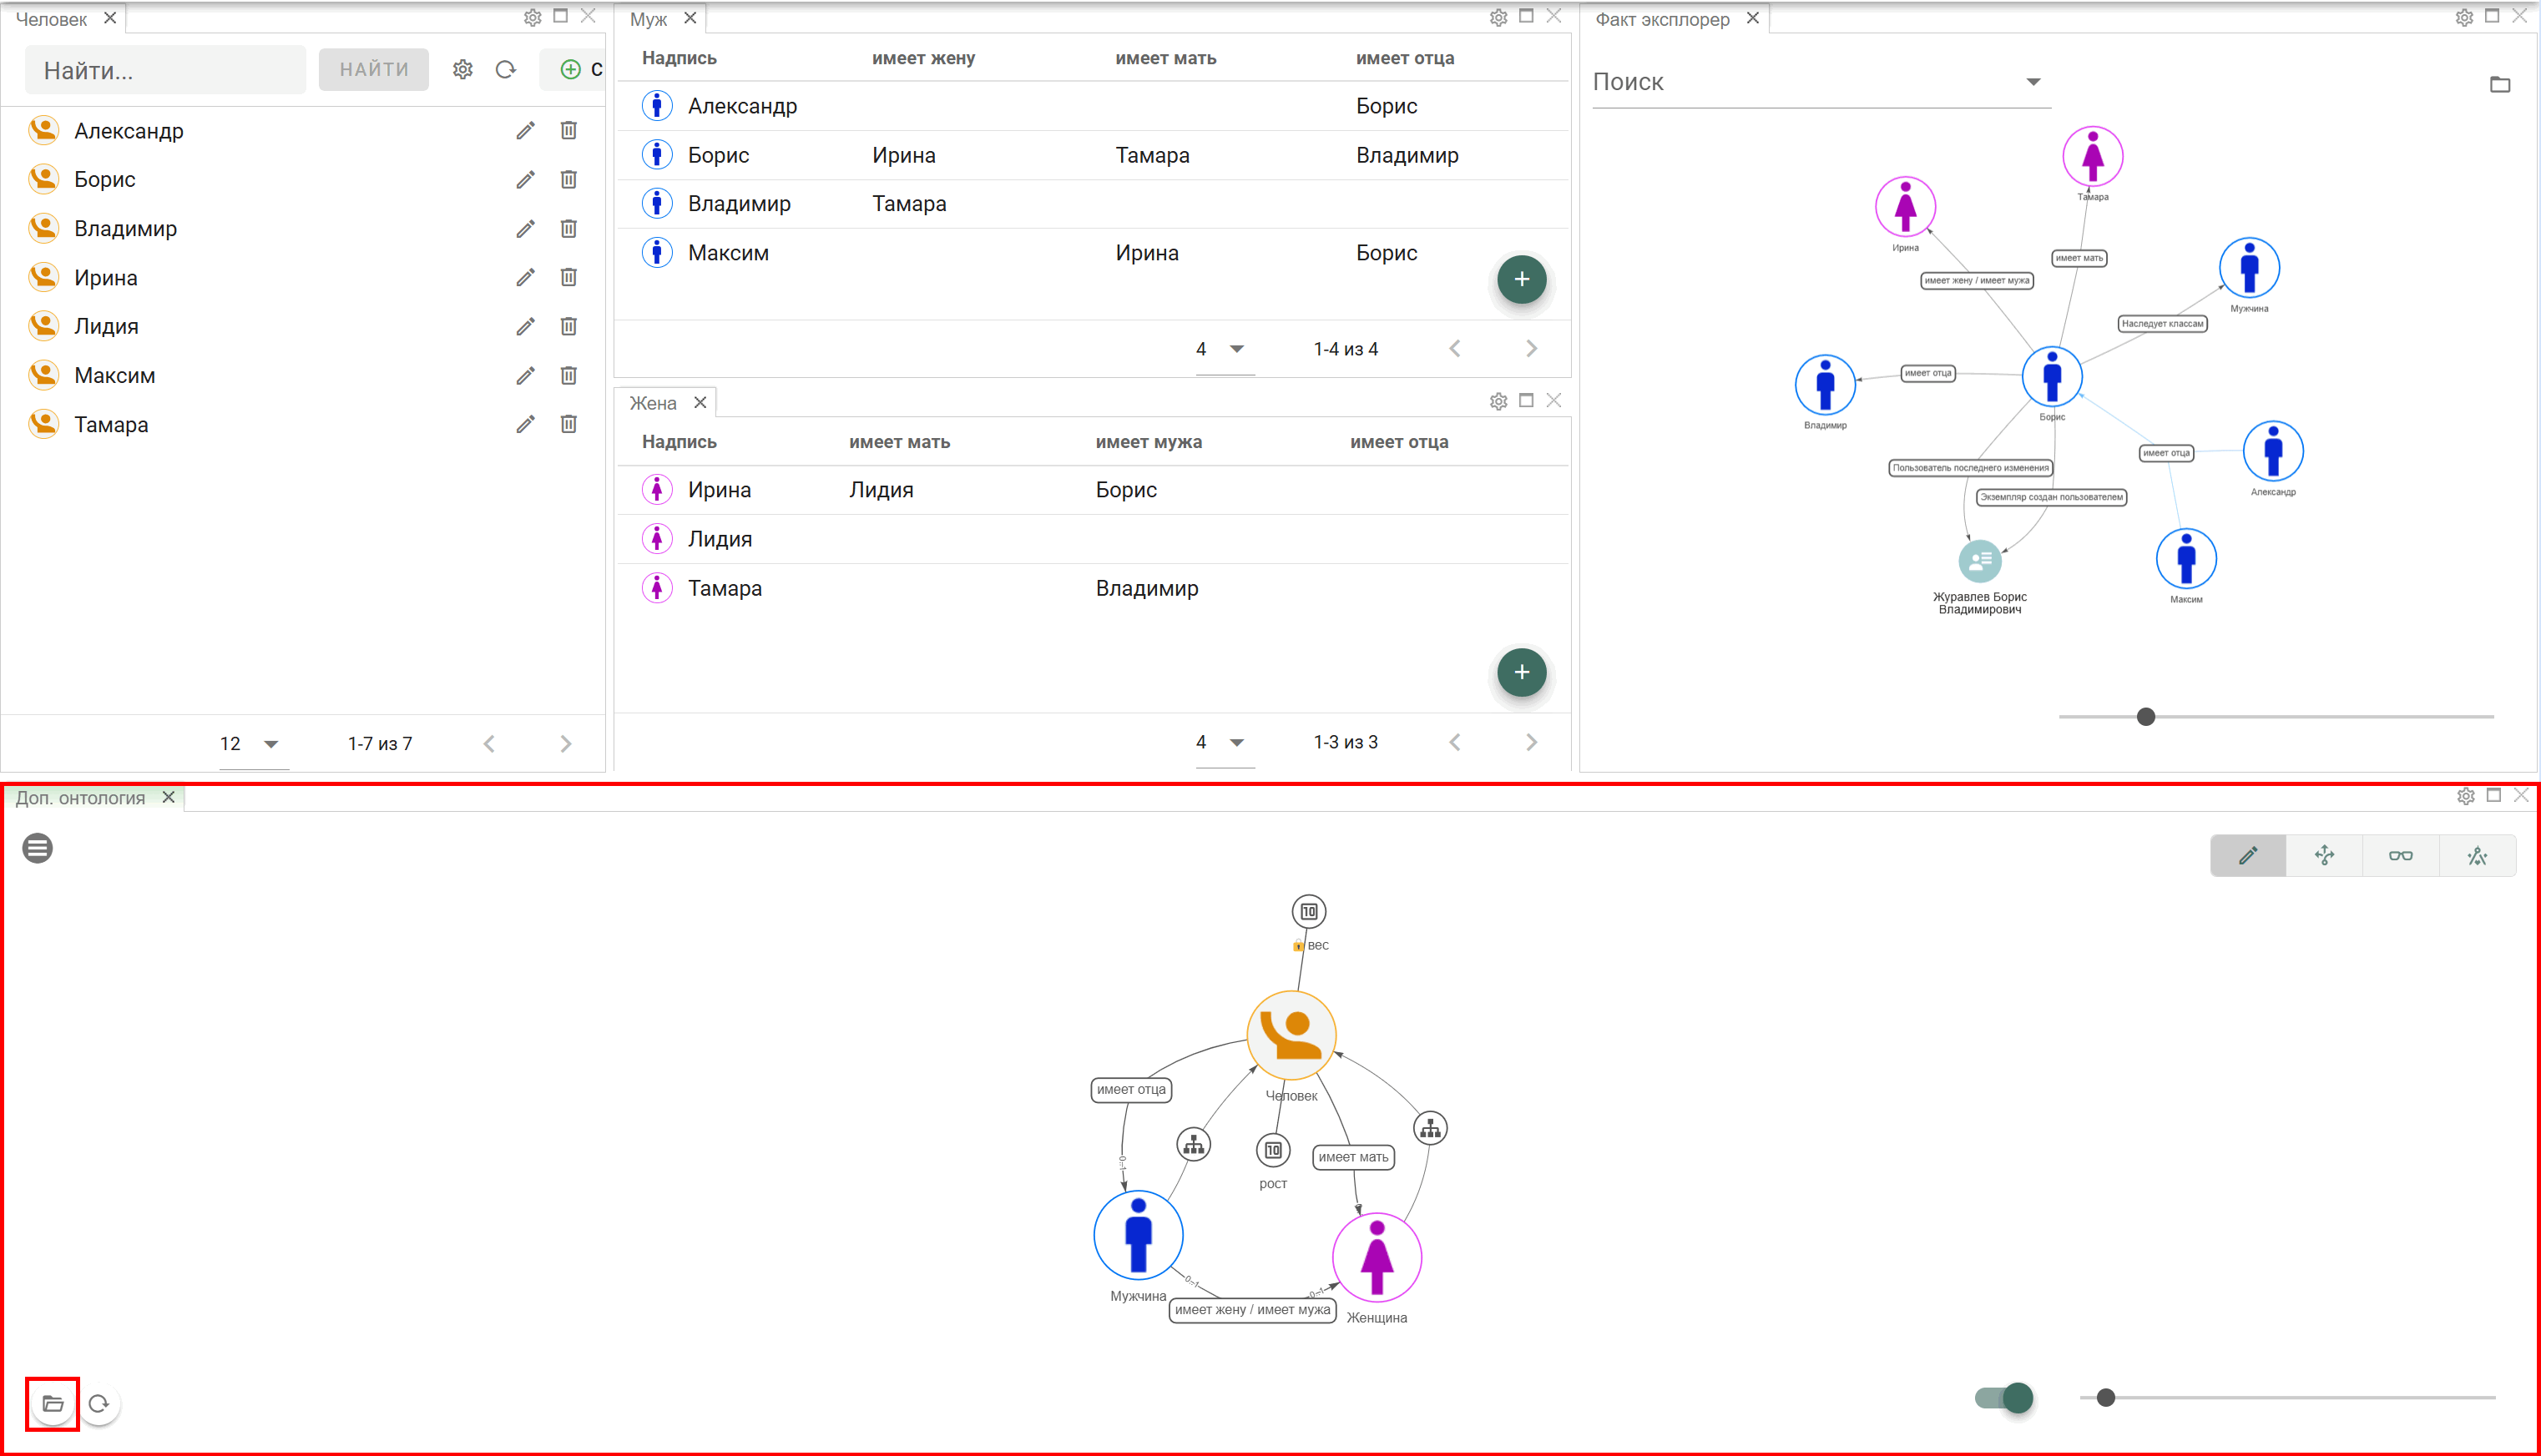Select the glasses view mode icon
The width and height of the screenshot is (2541, 1456).
[2400, 856]
